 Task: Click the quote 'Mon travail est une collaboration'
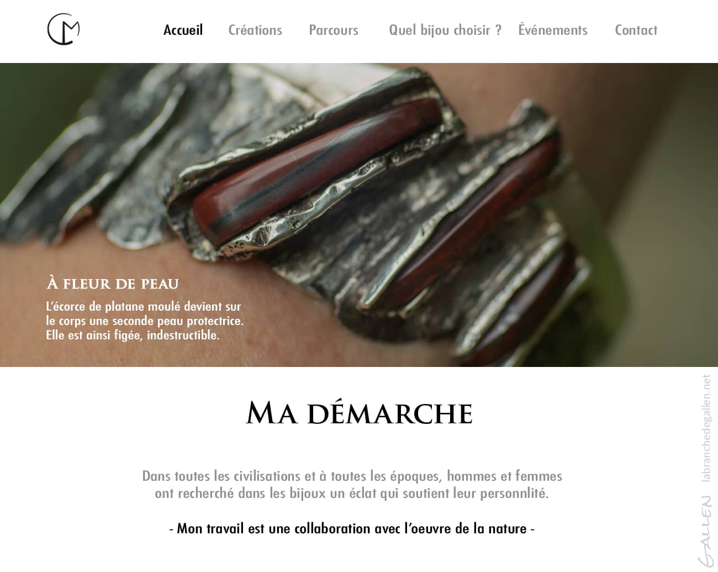coord(352,528)
